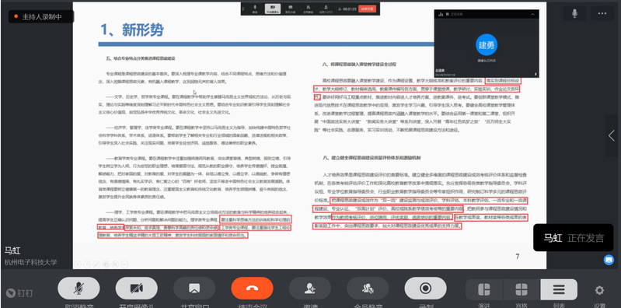Open members list in floating sharing toolbar
The height and width of the screenshot is (308, 621).
pos(326,9)
